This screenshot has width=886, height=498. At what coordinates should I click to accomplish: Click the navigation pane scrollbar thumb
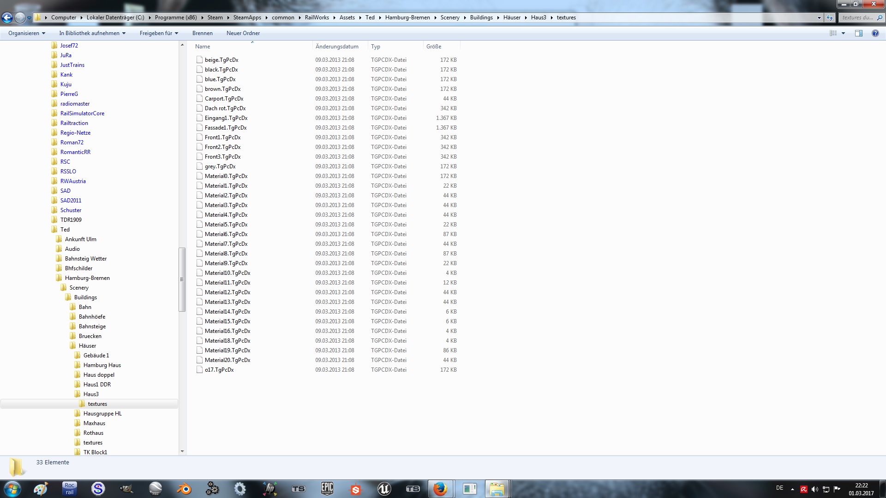click(182, 279)
